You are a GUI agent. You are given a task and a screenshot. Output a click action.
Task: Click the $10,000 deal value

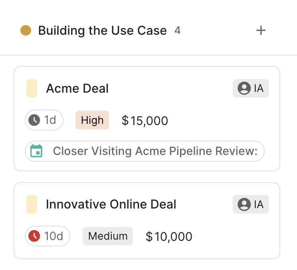click(x=169, y=236)
